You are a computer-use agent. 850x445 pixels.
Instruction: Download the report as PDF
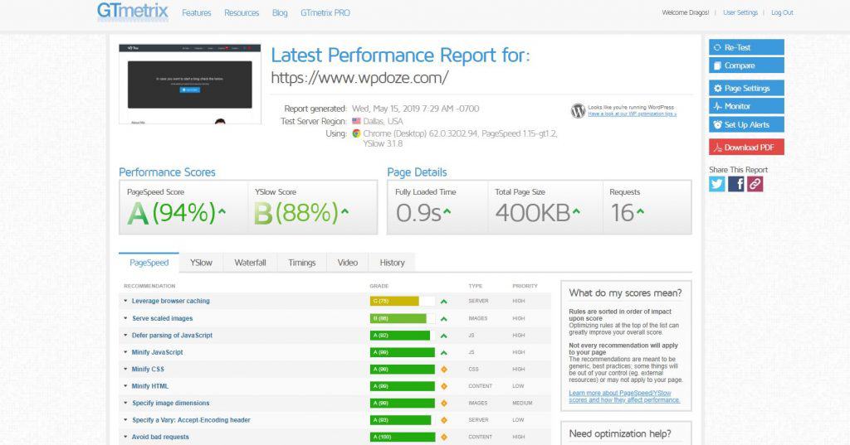click(746, 147)
